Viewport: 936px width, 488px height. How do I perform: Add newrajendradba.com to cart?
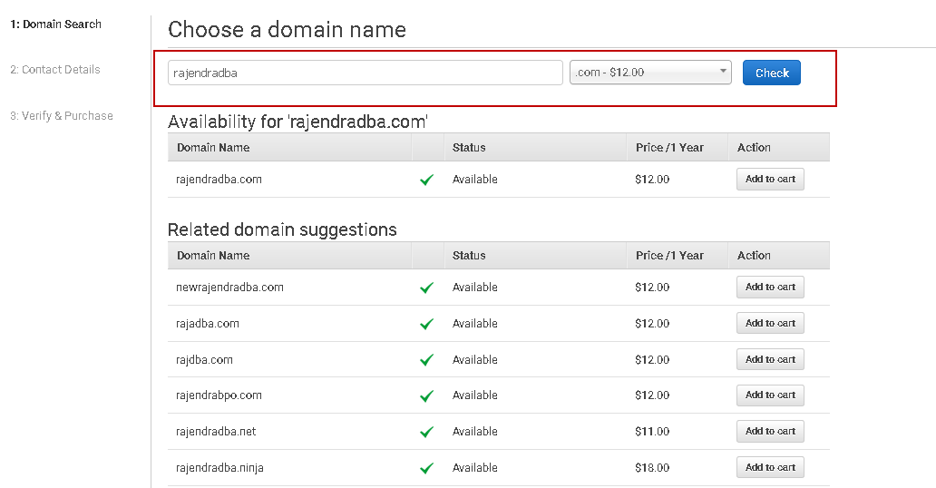point(770,288)
